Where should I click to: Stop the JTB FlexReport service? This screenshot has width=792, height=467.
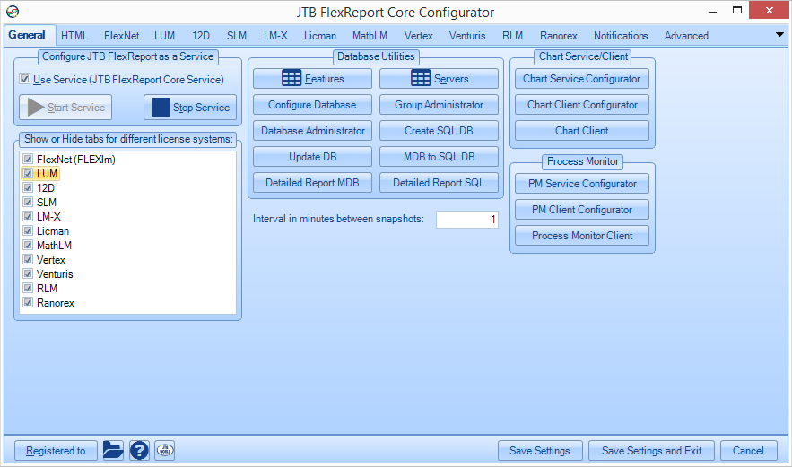pos(190,107)
